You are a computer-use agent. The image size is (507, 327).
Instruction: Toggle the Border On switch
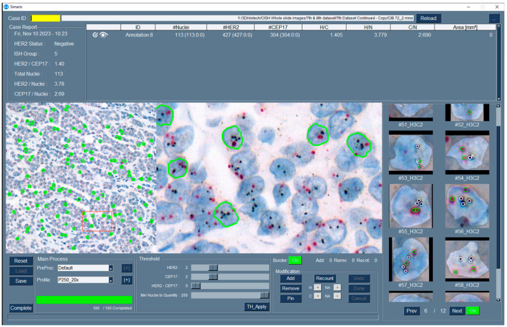pos(295,261)
